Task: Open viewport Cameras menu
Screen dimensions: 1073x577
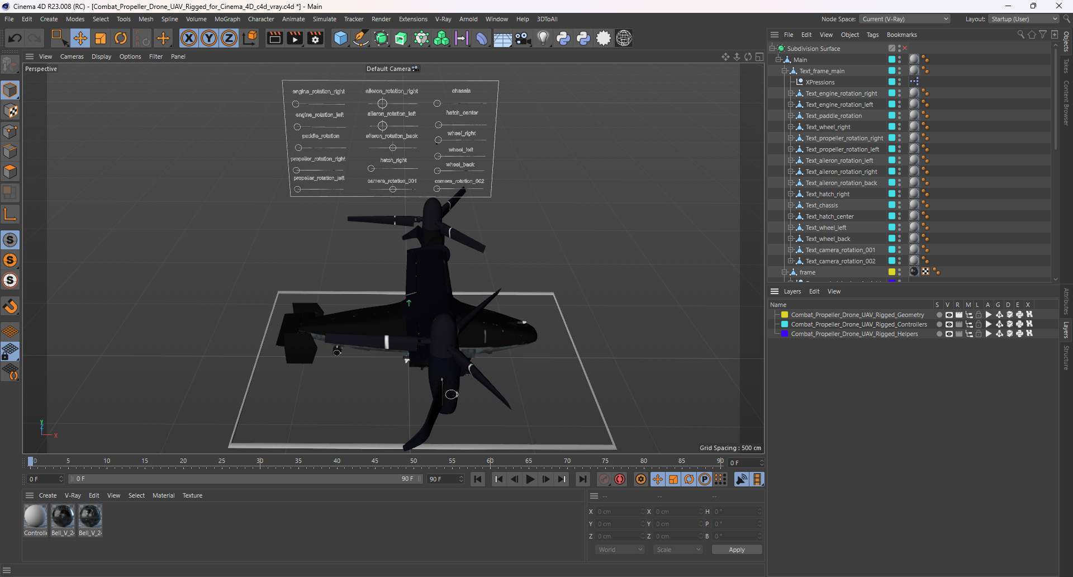Action: tap(72, 56)
